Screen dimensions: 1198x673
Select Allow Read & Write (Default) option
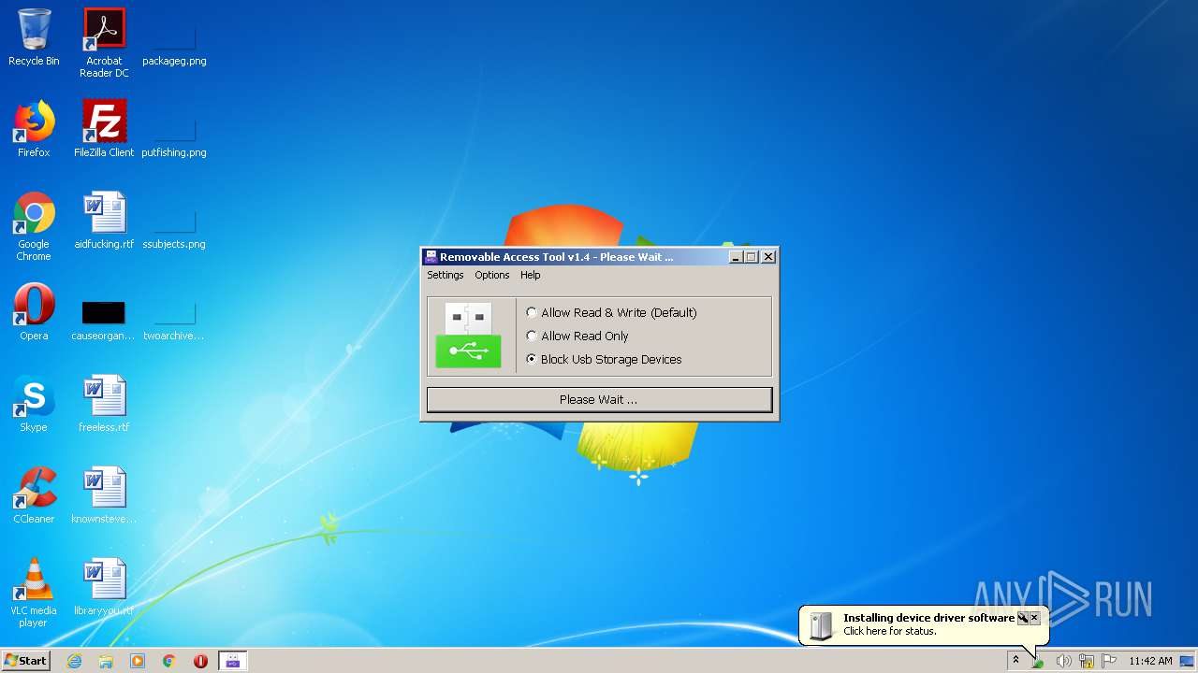611,312
